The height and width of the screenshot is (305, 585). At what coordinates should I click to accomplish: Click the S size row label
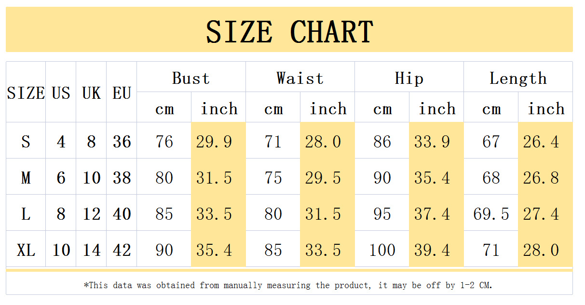pos(26,142)
